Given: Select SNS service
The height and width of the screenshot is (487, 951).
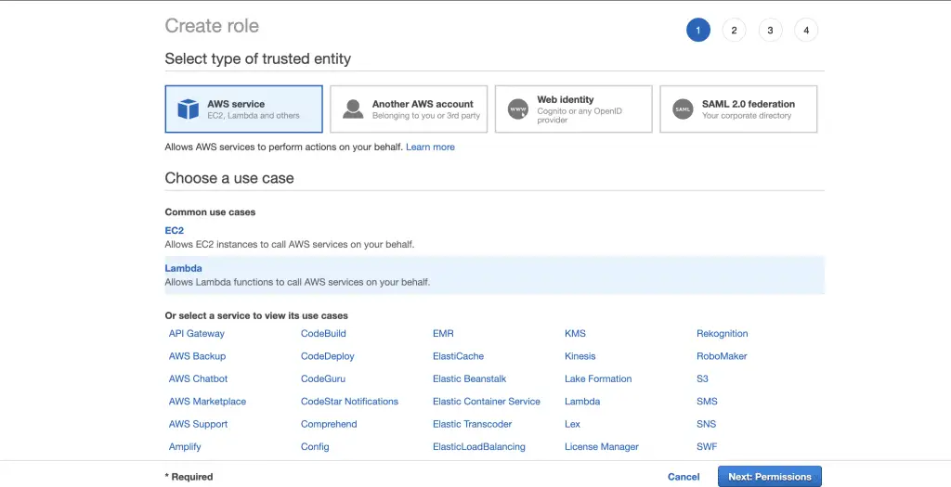Looking at the screenshot, I should [x=707, y=424].
